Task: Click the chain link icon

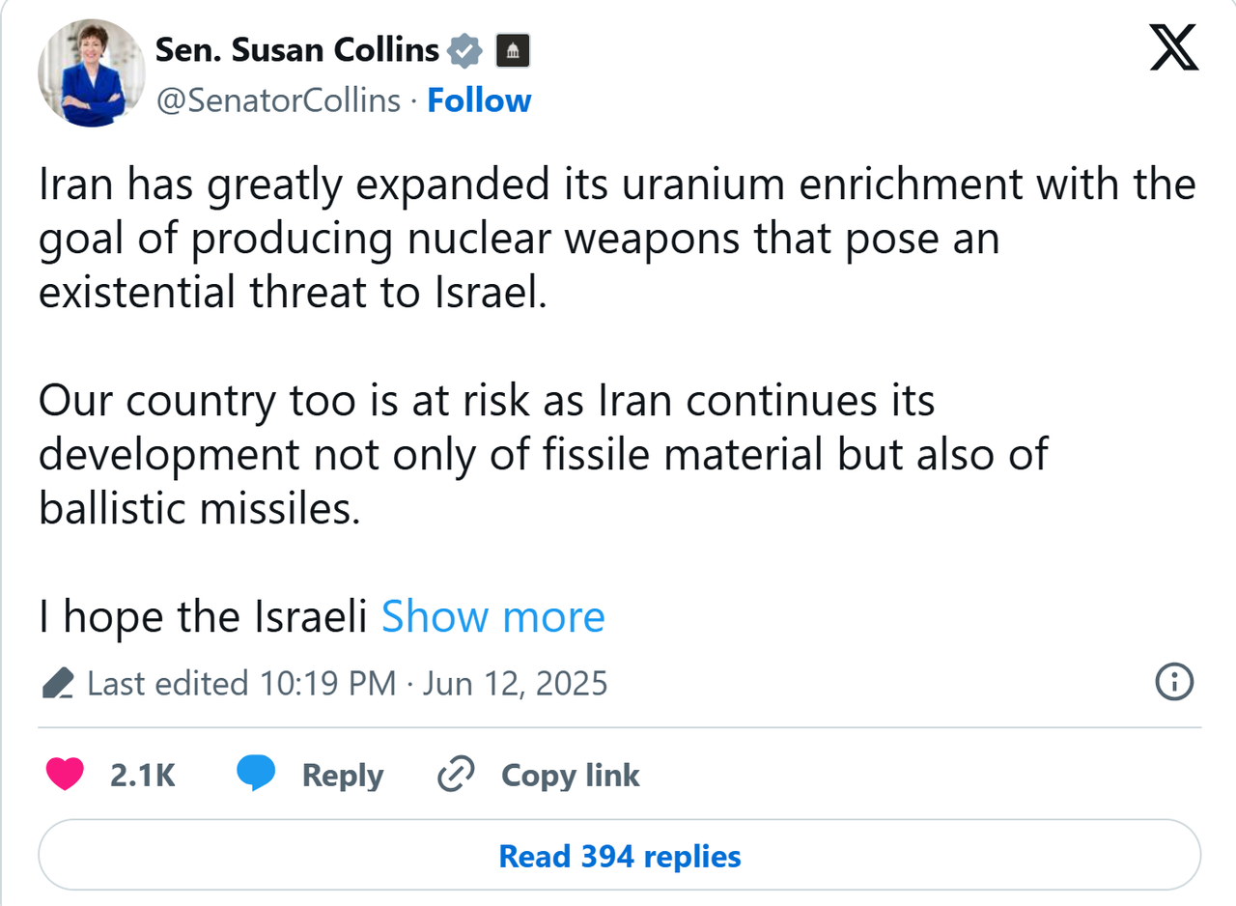Action: pos(454,775)
